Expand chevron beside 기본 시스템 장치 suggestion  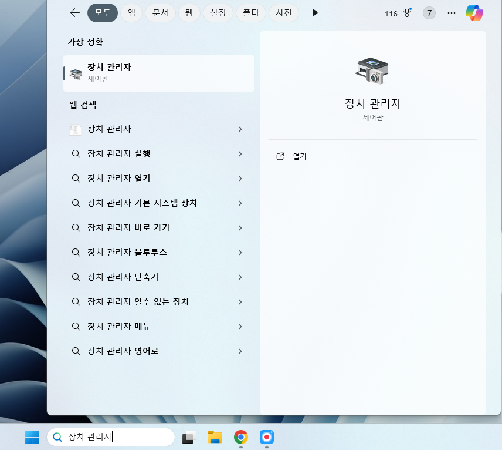pos(240,203)
